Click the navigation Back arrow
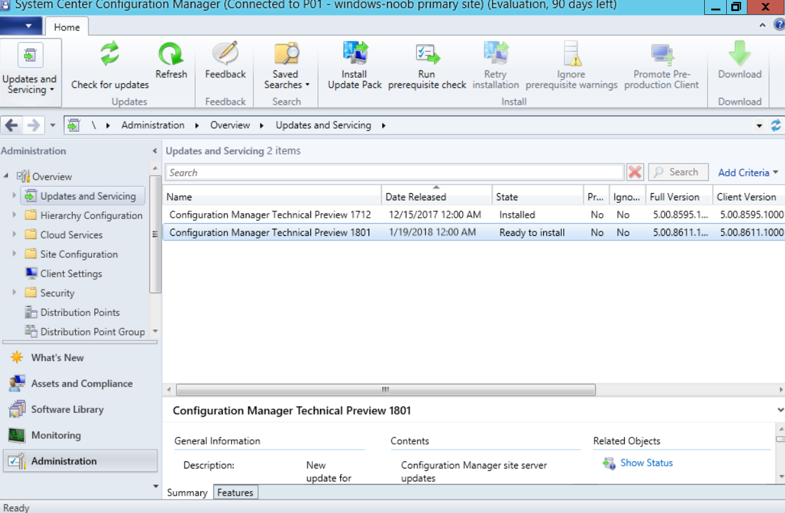 coord(12,125)
